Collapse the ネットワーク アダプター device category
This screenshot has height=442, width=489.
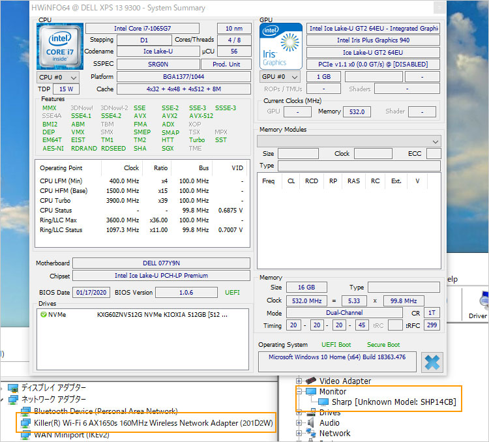[x=2, y=400]
